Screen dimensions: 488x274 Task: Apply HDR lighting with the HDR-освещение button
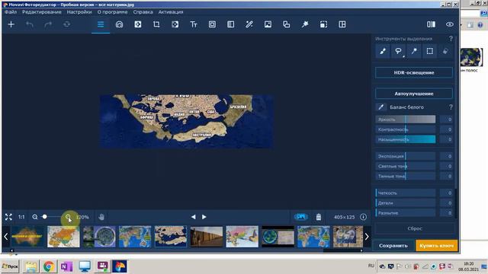coord(414,72)
